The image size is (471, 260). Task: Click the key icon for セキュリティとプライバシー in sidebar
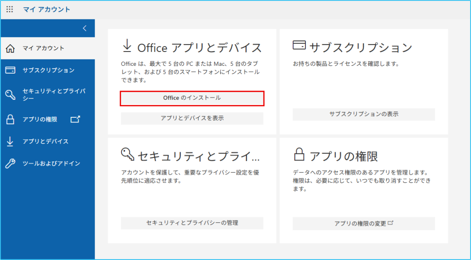click(x=10, y=95)
